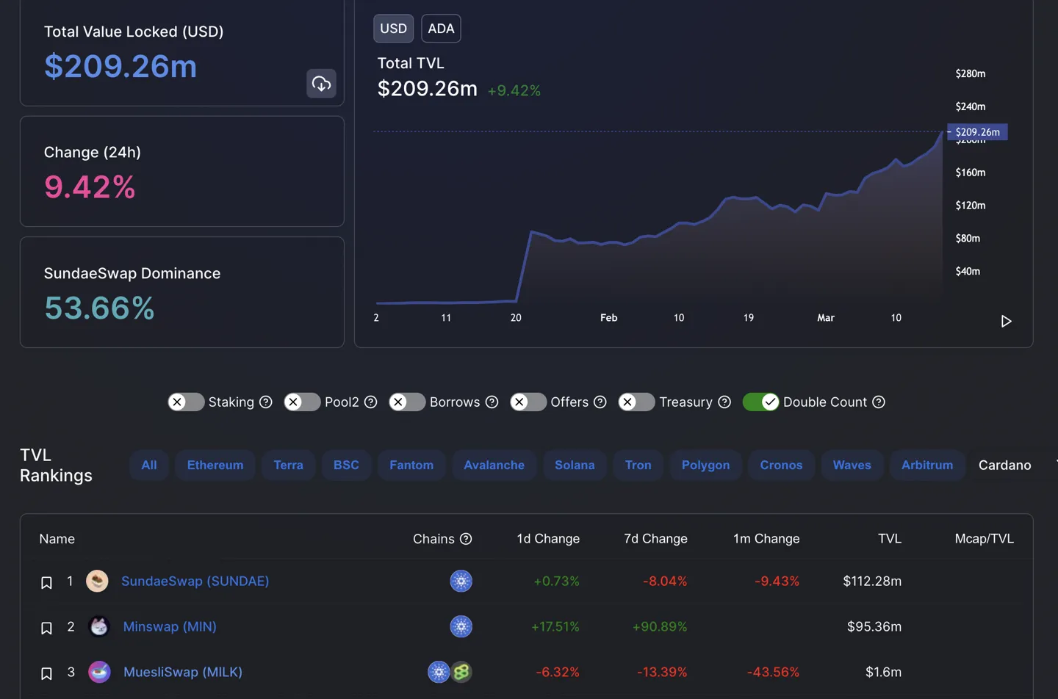Screen dimensions: 1058x699
Task: Click Minswap TVL value $95.36m
Action: pos(874,626)
